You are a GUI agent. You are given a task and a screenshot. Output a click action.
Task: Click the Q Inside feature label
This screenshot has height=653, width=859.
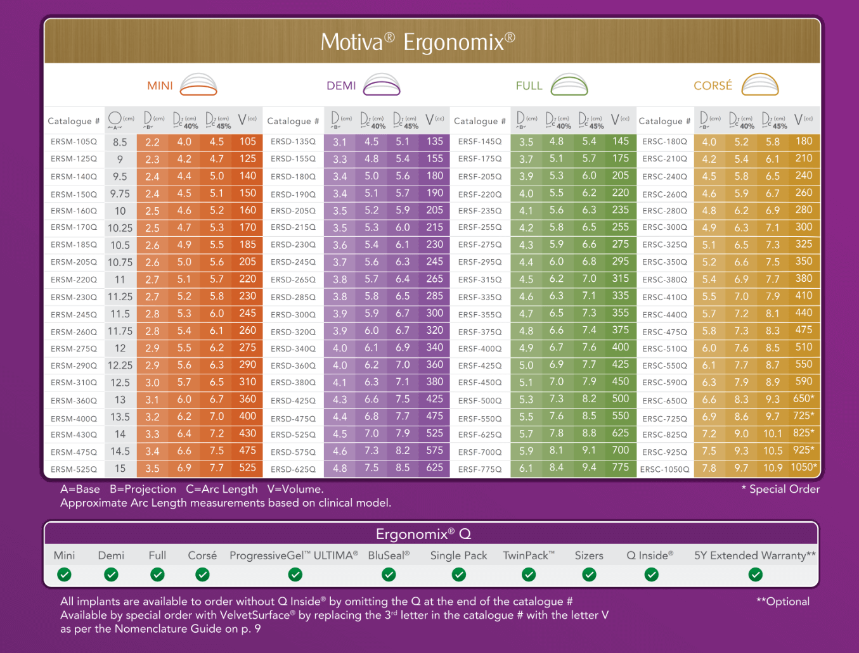tap(650, 555)
